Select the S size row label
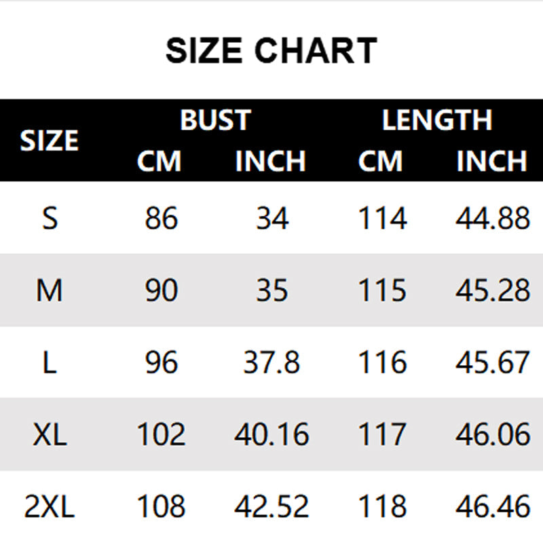The width and height of the screenshot is (543, 543). (50, 218)
